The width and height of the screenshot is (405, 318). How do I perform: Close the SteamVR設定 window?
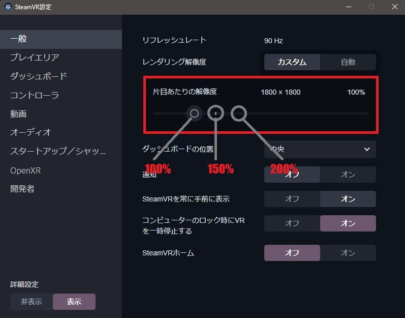click(395, 7)
